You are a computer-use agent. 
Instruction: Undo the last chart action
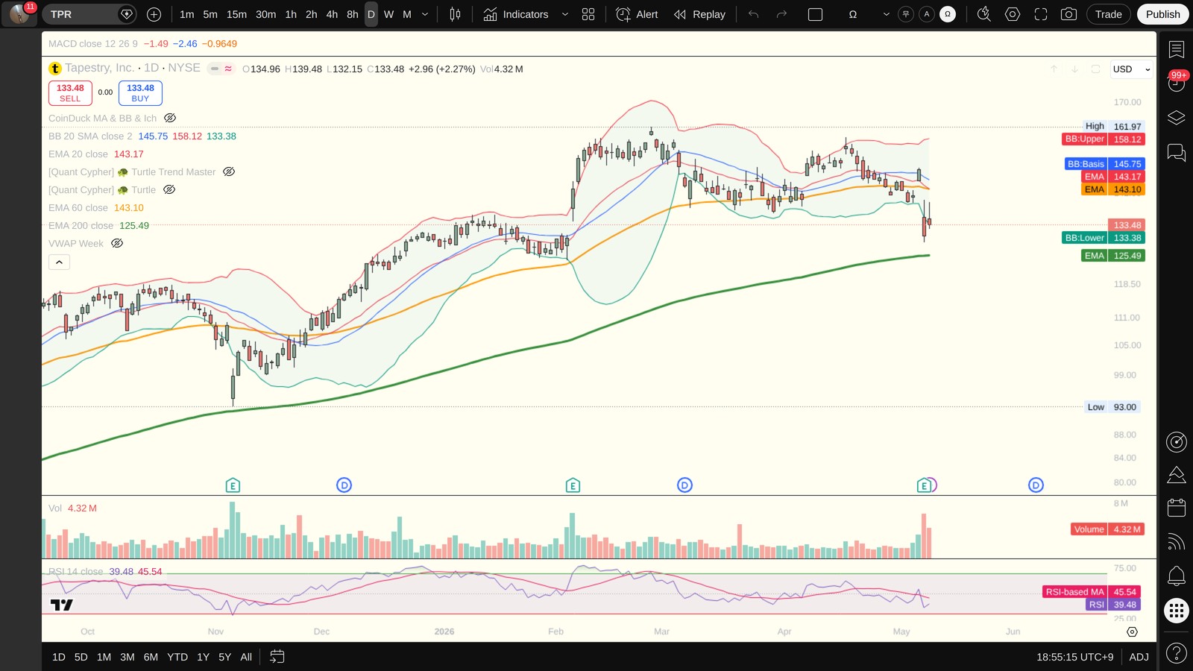754,14
